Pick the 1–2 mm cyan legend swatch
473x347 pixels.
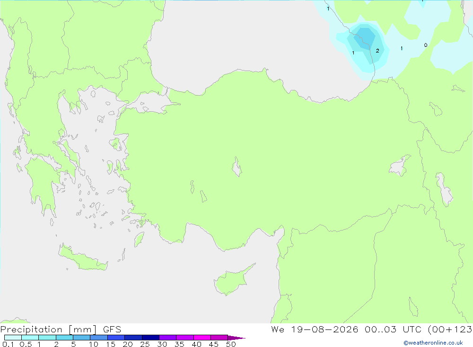pos(47,338)
